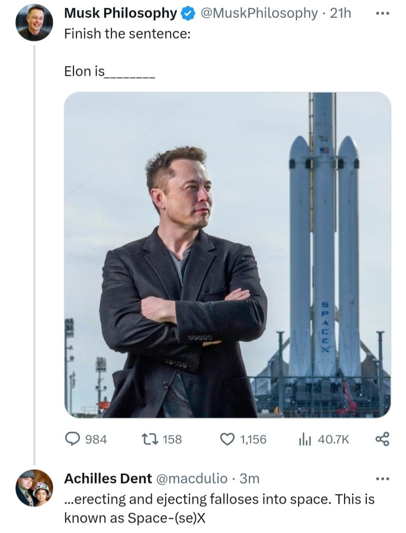The height and width of the screenshot is (533, 406).
Task: Open @macdulio handle link
Action: pos(191,478)
